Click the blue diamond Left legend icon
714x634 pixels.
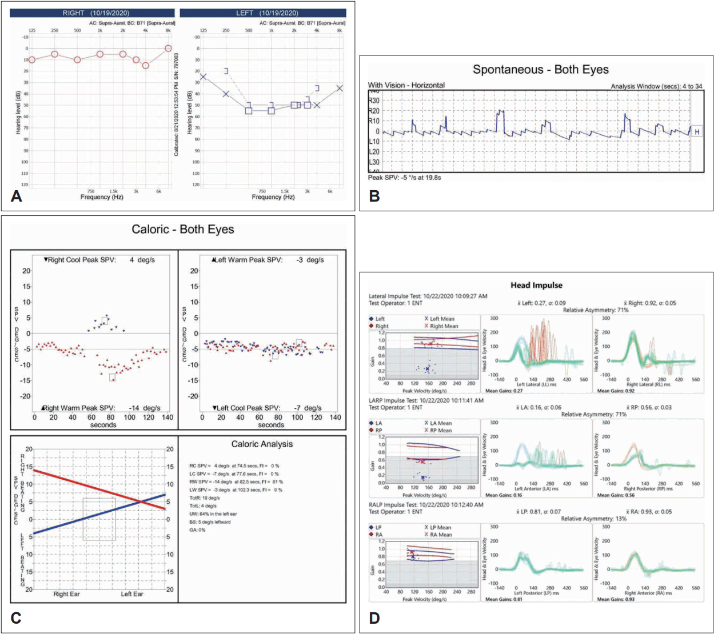(372, 319)
